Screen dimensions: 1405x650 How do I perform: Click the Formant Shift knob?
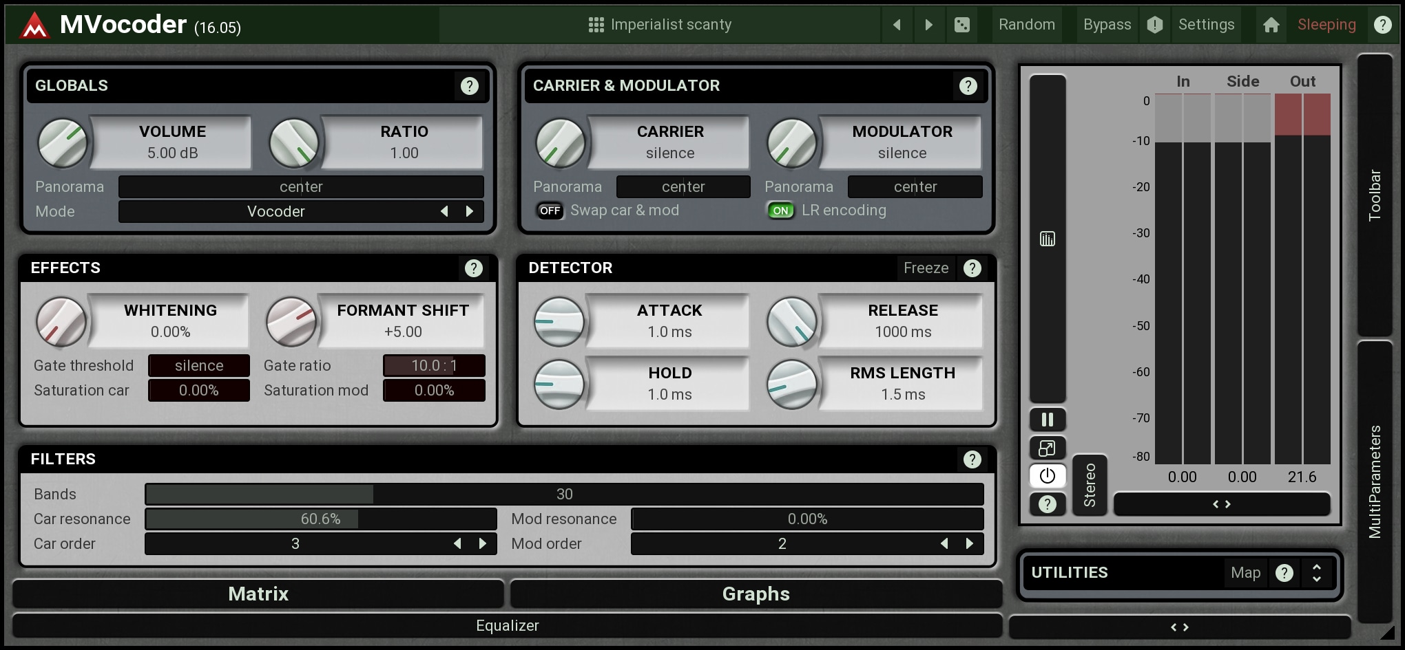pos(291,322)
